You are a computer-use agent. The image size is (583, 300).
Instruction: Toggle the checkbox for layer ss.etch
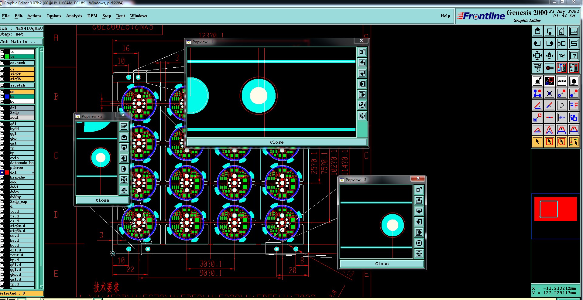pos(2,85)
